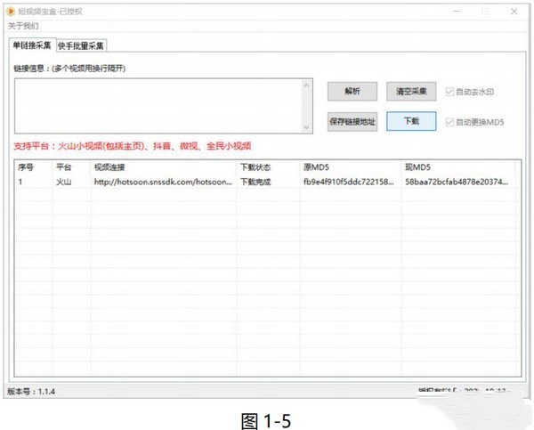The height and width of the screenshot is (430, 534).
Task: Close the 短视频宝盒 window
Action: (514, 12)
